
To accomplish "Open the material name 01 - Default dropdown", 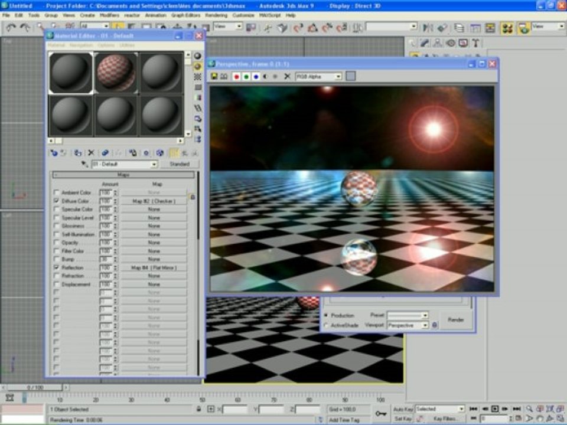I will 125,164.
